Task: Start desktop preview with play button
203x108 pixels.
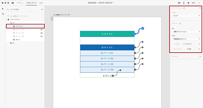Action: (x=189, y=3)
